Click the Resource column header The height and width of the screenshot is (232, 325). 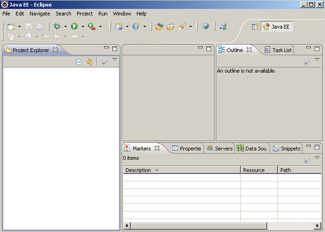[x=259, y=170]
